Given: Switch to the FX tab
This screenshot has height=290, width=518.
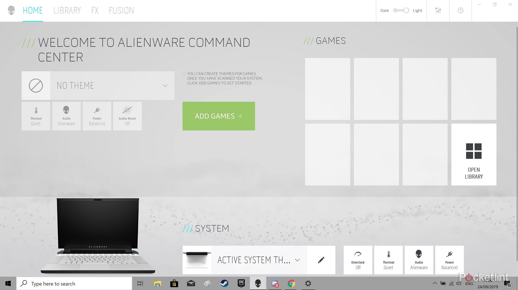Looking at the screenshot, I should tap(95, 10).
